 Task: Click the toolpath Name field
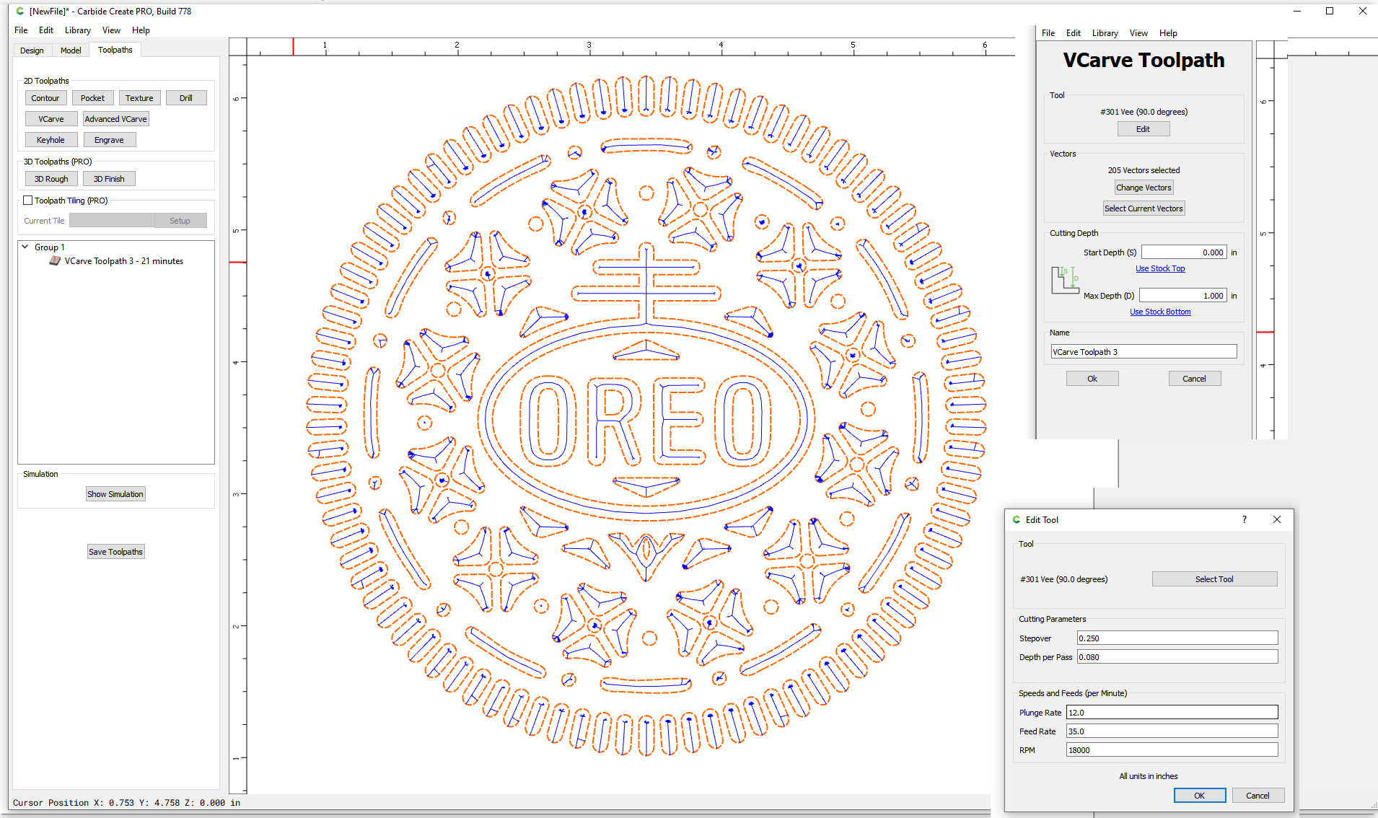[1144, 352]
